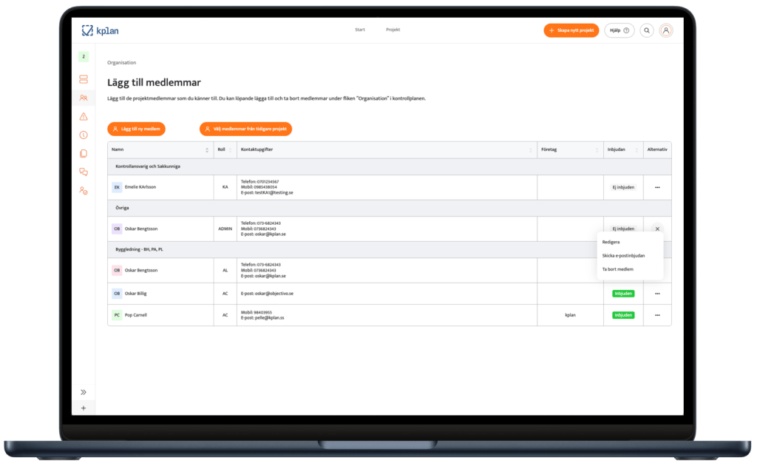Open the warning triangle sidebar icon
This screenshot has width=757, height=466.
tap(84, 116)
